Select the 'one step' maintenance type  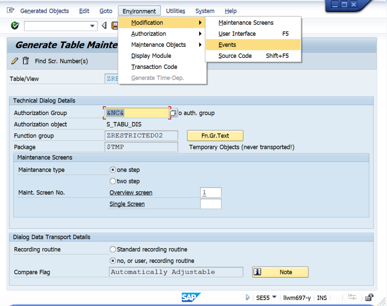click(113, 170)
